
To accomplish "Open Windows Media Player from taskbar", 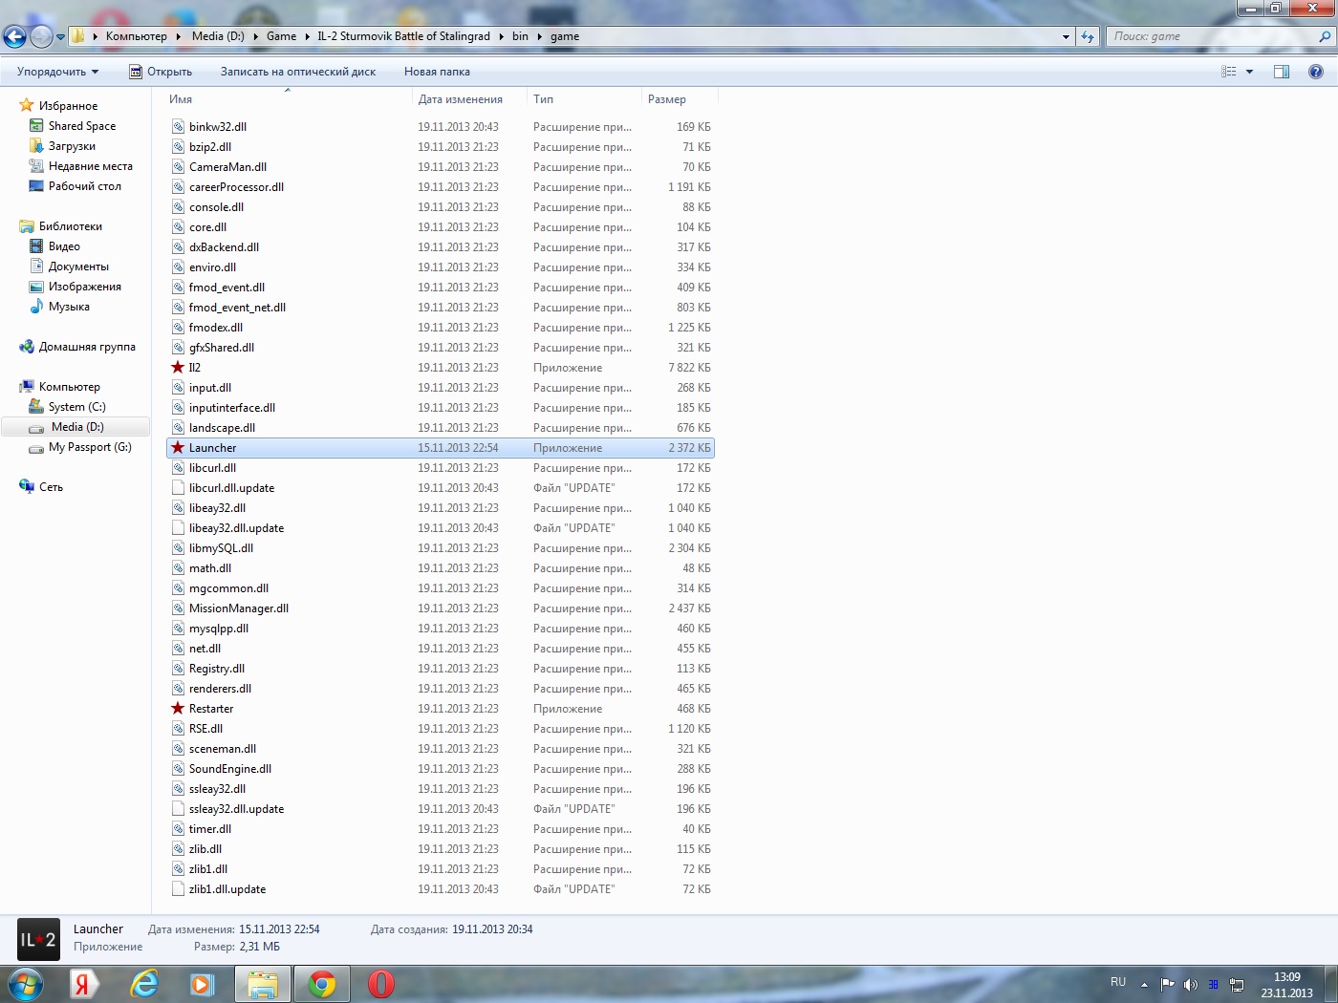I will coord(202,984).
